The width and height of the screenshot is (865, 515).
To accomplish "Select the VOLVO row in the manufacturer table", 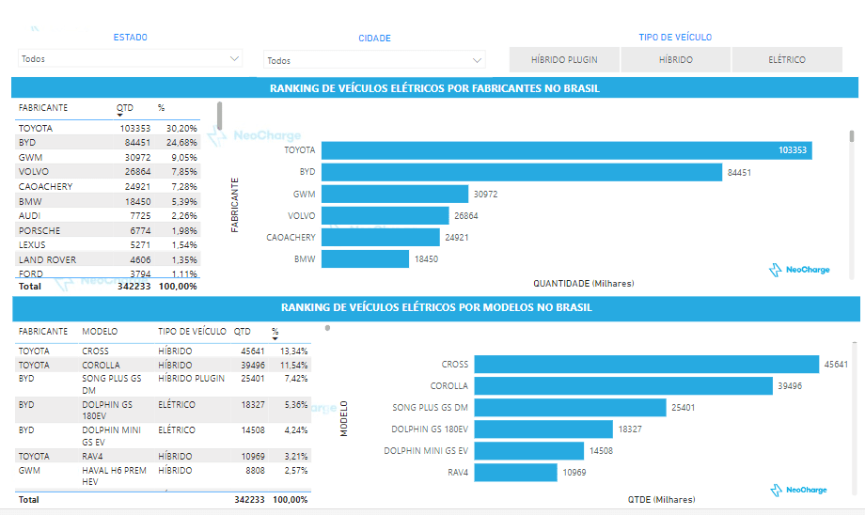I will coord(107,172).
